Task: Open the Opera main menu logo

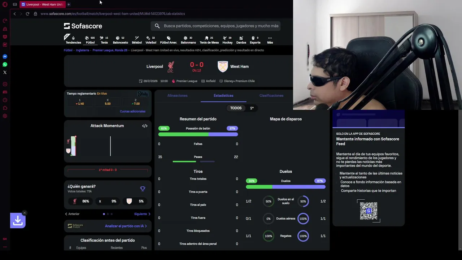Action: pyautogui.click(x=5, y=5)
